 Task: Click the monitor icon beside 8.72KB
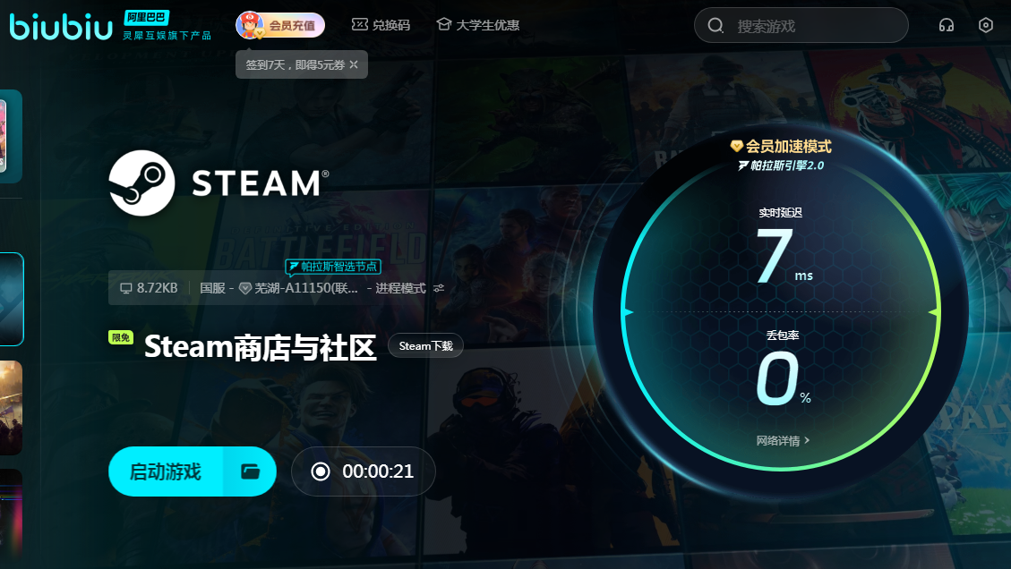(125, 288)
